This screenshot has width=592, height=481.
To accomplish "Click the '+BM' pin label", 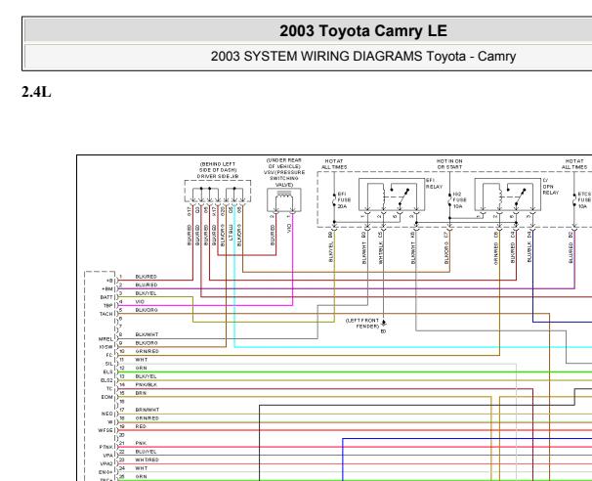I will 107,289.
